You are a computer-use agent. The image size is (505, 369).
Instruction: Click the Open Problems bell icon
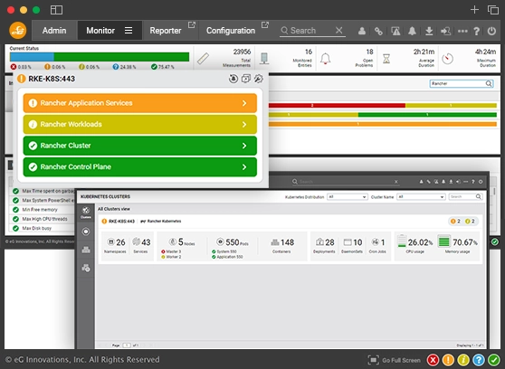coord(325,59)
